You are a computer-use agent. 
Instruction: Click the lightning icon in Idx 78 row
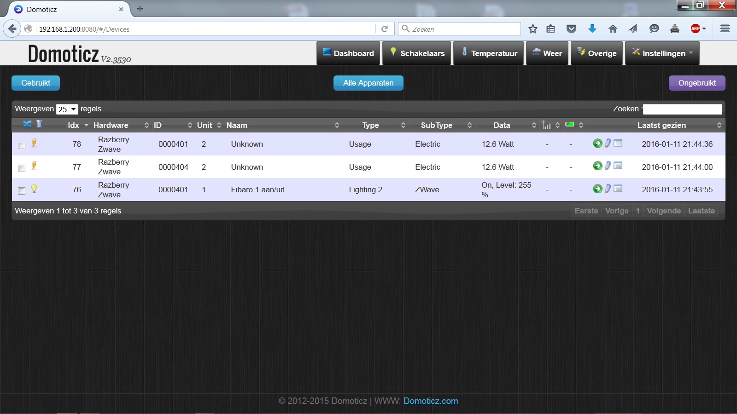[x=34, y=143]
